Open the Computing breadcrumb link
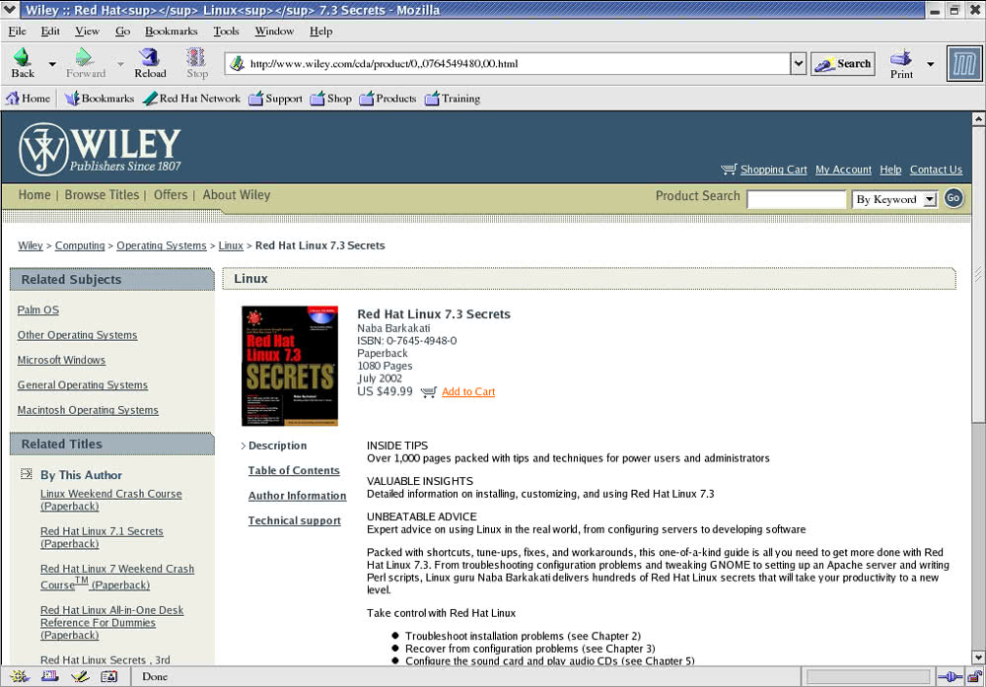Screen dimensions: 986x687 80,245
